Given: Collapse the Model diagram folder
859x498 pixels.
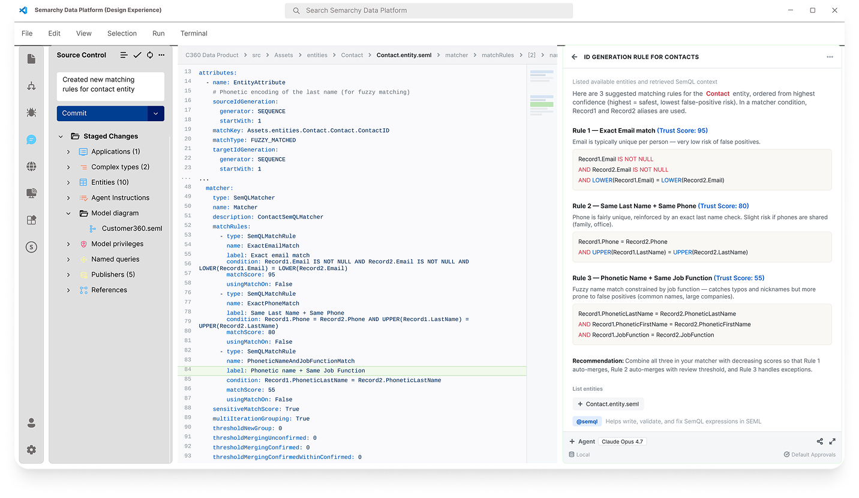Looking at the screenshot, I should [x=68, y=213].
